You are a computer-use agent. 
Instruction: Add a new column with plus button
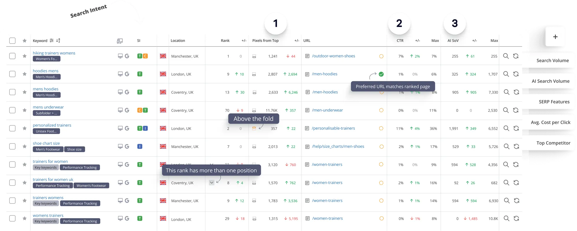tap(555, 37)
